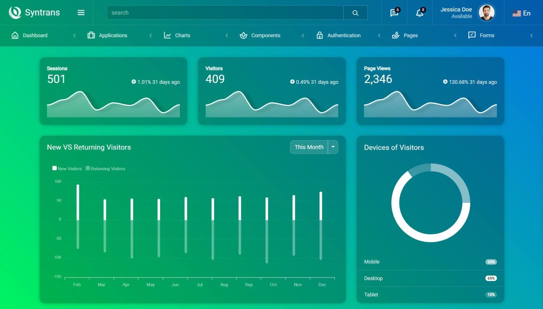Select the Components nav item
This screenshot has width=543, height=309.
(x=265, y=35)
